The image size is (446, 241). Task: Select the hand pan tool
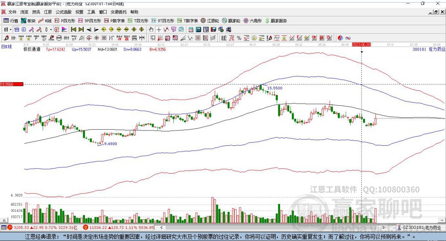(x=151, y=30)
